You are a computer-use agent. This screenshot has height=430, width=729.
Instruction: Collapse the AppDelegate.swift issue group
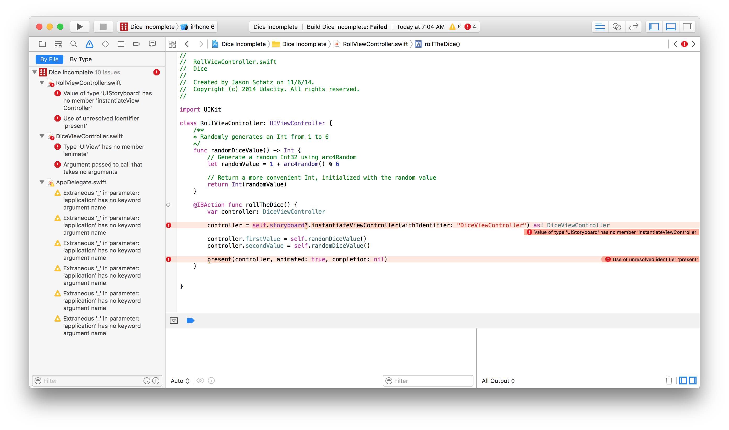tap(42, 182)
